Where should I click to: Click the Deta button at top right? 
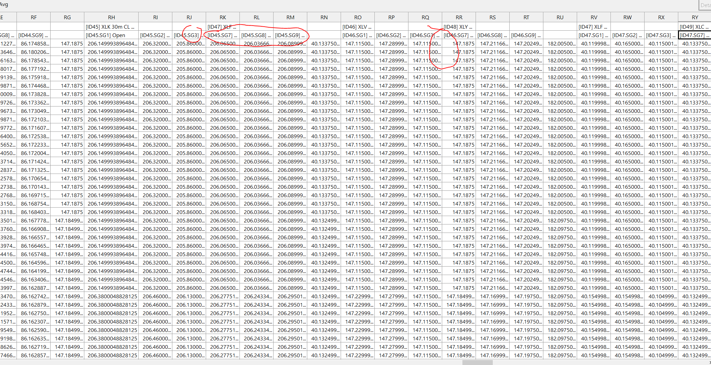click(705, 5)
